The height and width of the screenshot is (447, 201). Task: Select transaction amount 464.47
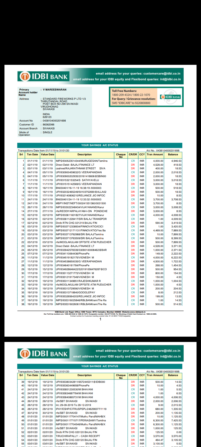click(159, 440)
